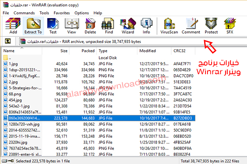
Task: Click the size value 334,966 in Size column
Action: tap(61, 70)
